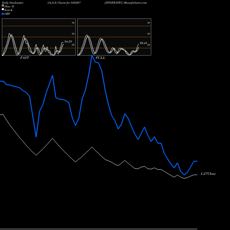
Task: Click the 1.27 Close price label
Action: (208, 174)
